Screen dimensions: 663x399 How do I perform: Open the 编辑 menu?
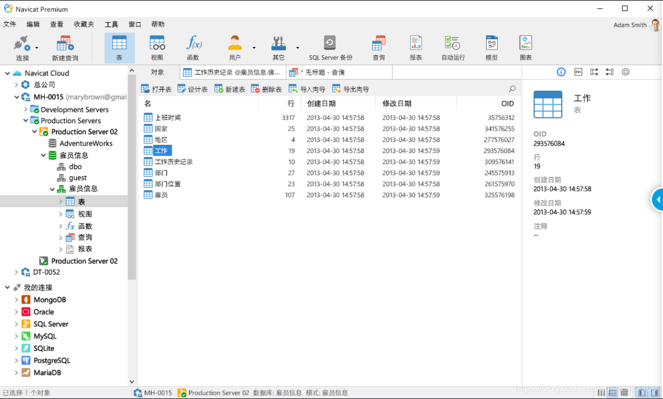tap(33, 24)
